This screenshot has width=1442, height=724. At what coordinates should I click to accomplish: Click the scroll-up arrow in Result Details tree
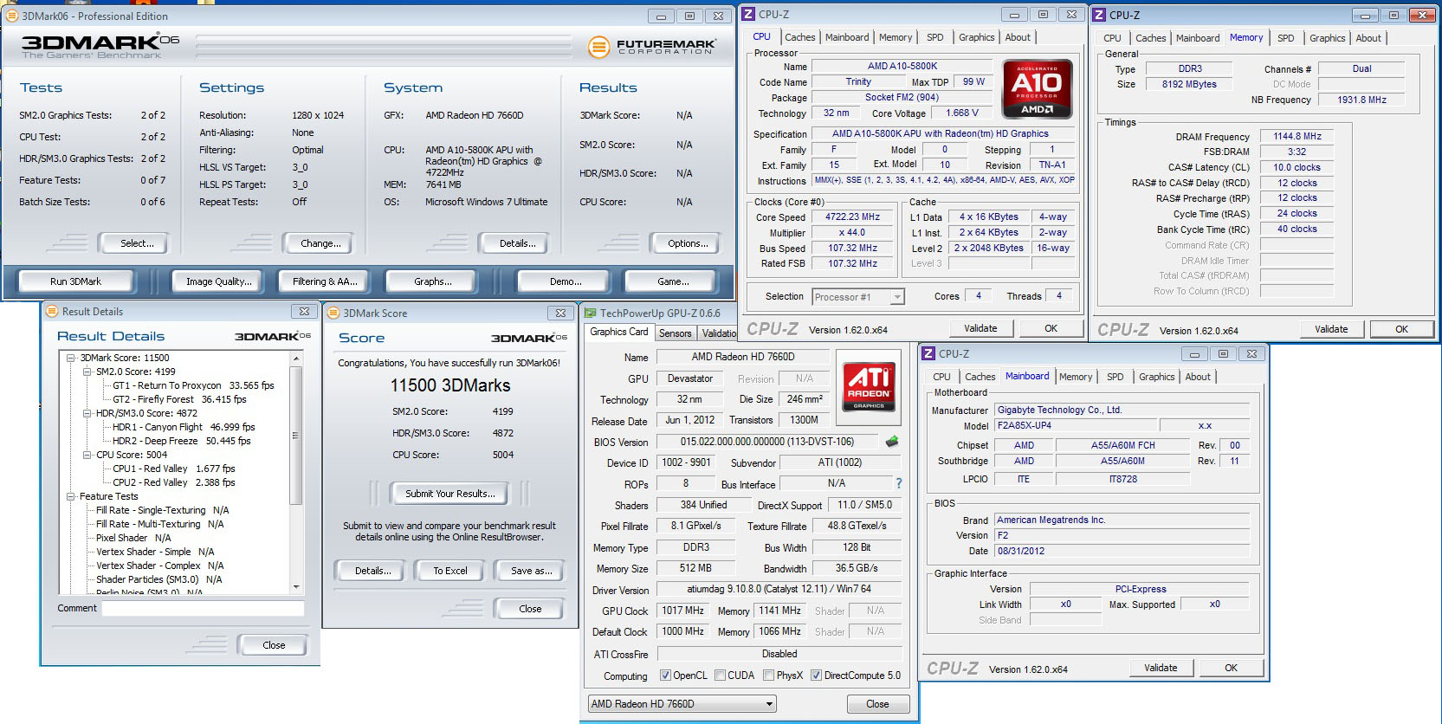pyautogui.click(x=295, y=358)
